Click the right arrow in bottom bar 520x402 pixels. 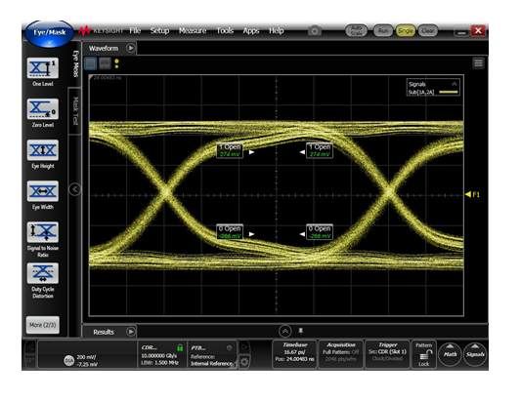pos(244,347)
